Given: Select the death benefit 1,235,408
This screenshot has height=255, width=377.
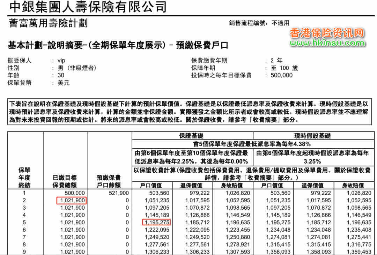Looking at the screenshot, I should 359,230.
